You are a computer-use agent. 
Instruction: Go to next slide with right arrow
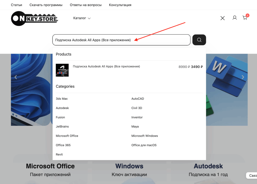coord(242,77)
